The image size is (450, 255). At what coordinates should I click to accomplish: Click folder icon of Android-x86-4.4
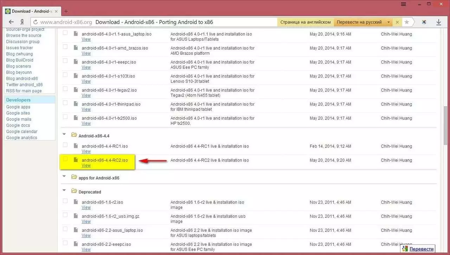(x=74, y=135)
